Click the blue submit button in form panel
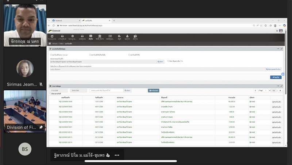This screenshot has width=292, height=165. [276, 77]
